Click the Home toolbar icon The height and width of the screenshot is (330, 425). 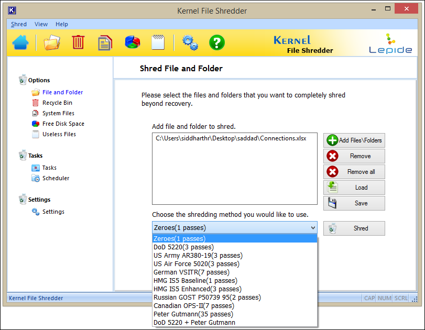coord(20,42)
